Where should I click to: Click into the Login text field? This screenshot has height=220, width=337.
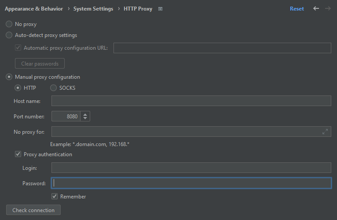click(x=191, y=168)
